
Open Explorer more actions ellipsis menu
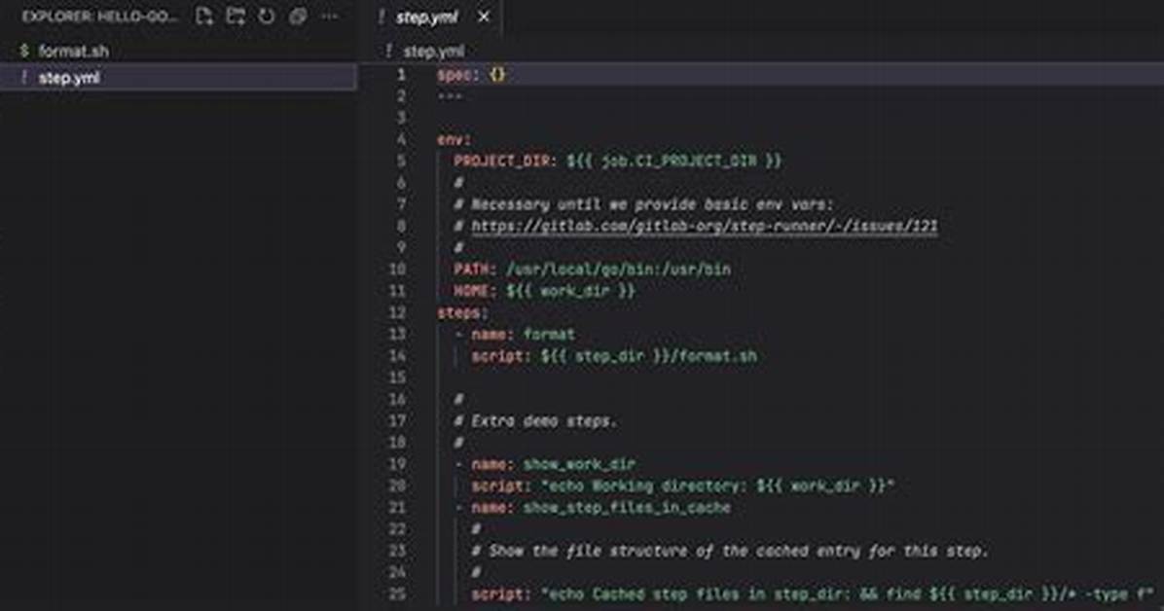pos(329,17)
